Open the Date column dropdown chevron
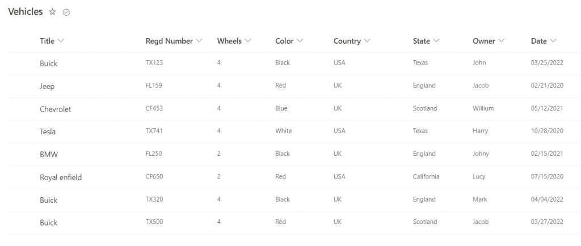The width and height of the screenshot is (581, 246). click(x=553, y=41)
